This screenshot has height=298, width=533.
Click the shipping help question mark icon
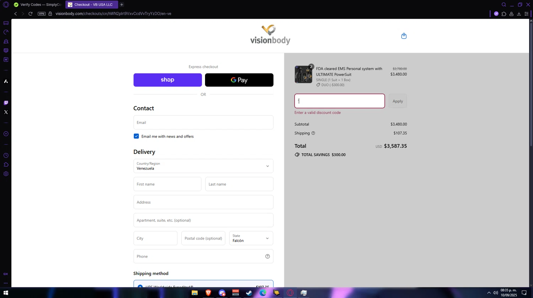[x=313, y=133]
